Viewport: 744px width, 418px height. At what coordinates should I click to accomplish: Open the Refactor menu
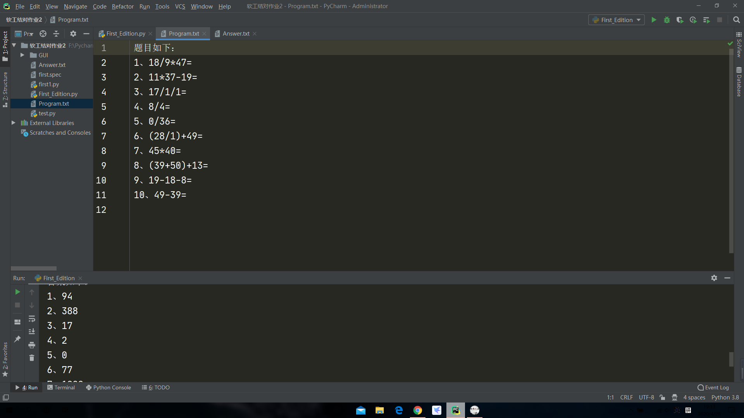coord(122,6)
